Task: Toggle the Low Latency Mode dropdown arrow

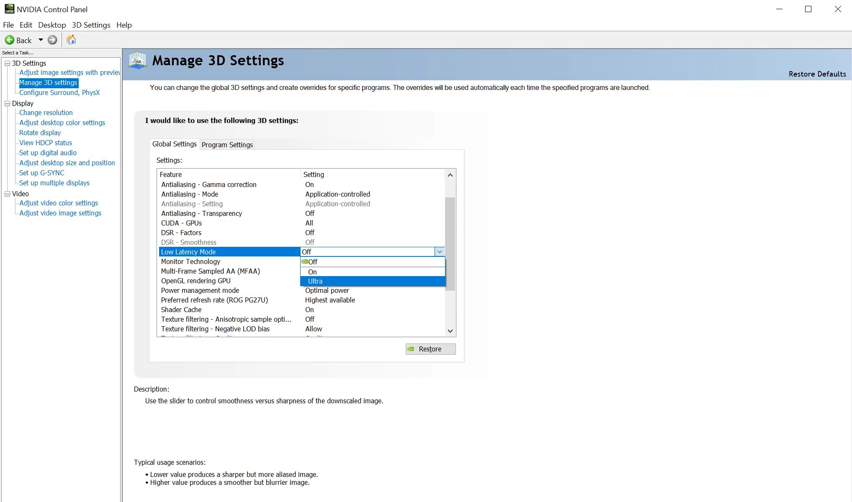Action: coord(439,252)
